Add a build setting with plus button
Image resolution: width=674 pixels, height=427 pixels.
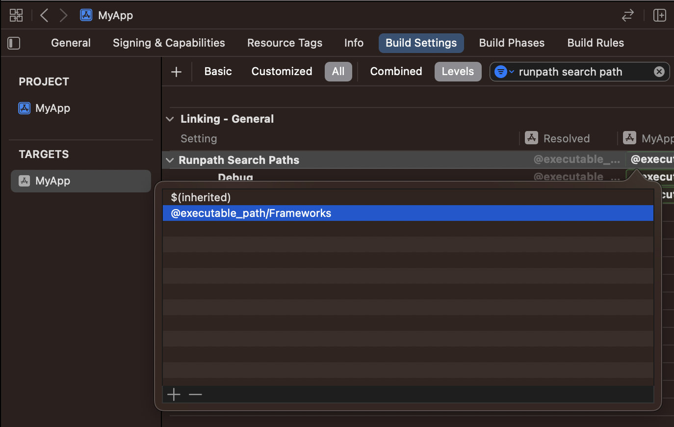(x=176, y=72)
